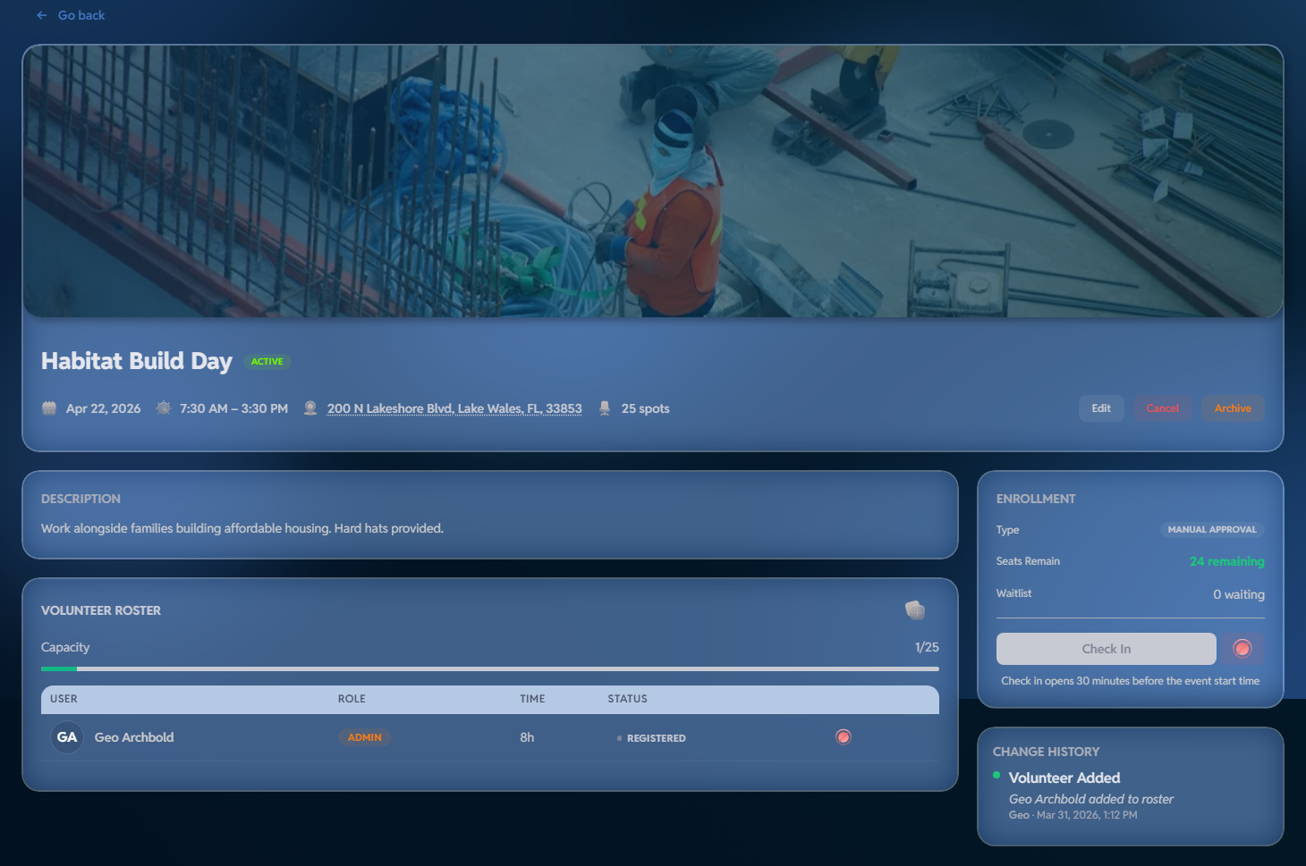Click the ADMIN role badge
Viewport: 1306px width, 866px height.
click(364, 737)
